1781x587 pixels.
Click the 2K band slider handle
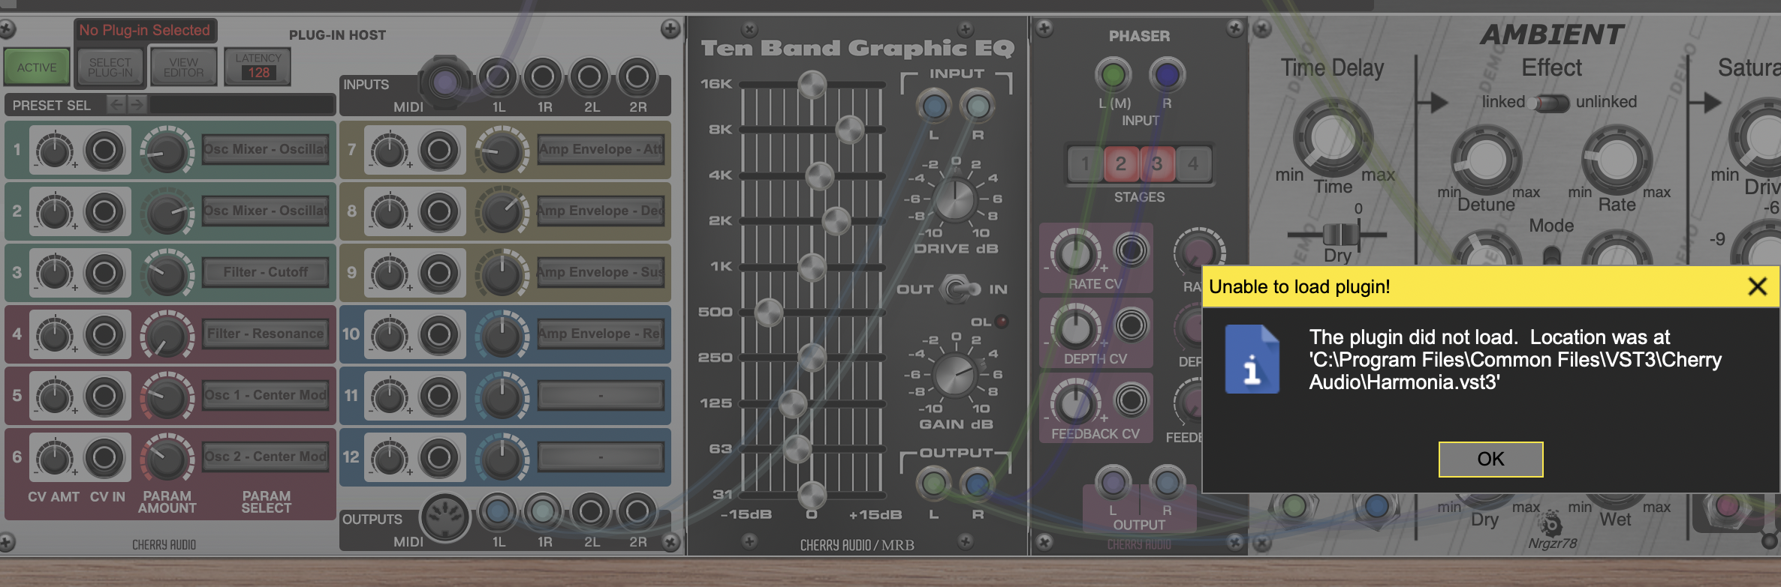836,221
